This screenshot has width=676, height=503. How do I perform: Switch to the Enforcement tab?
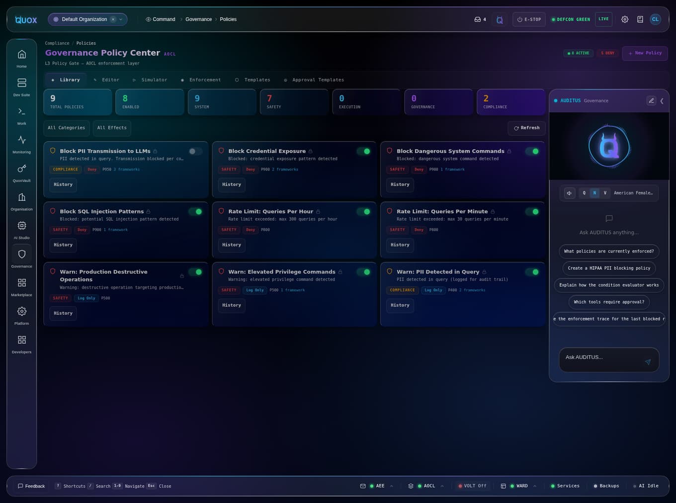pyautogui.click(x=201, y=80)
